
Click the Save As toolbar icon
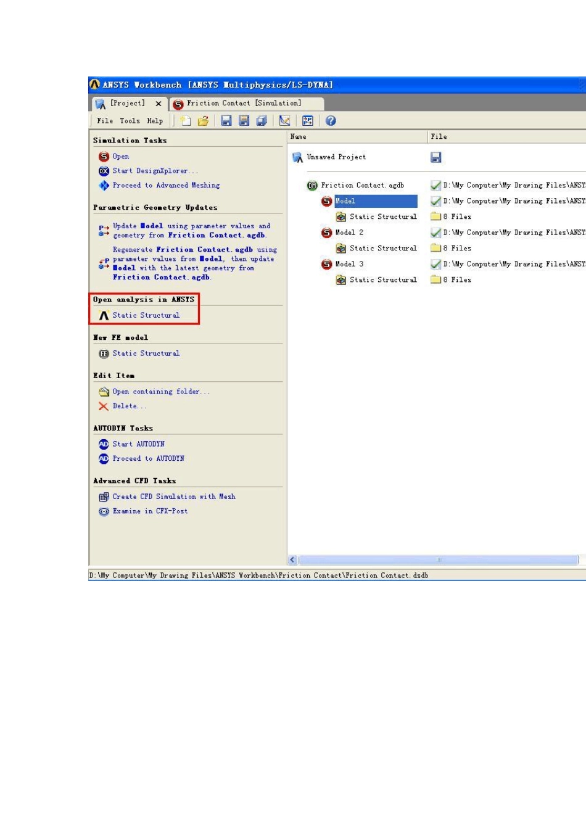(244, 121)
